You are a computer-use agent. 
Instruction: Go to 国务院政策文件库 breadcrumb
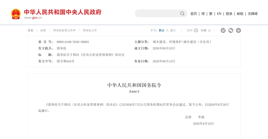point(64,30)
